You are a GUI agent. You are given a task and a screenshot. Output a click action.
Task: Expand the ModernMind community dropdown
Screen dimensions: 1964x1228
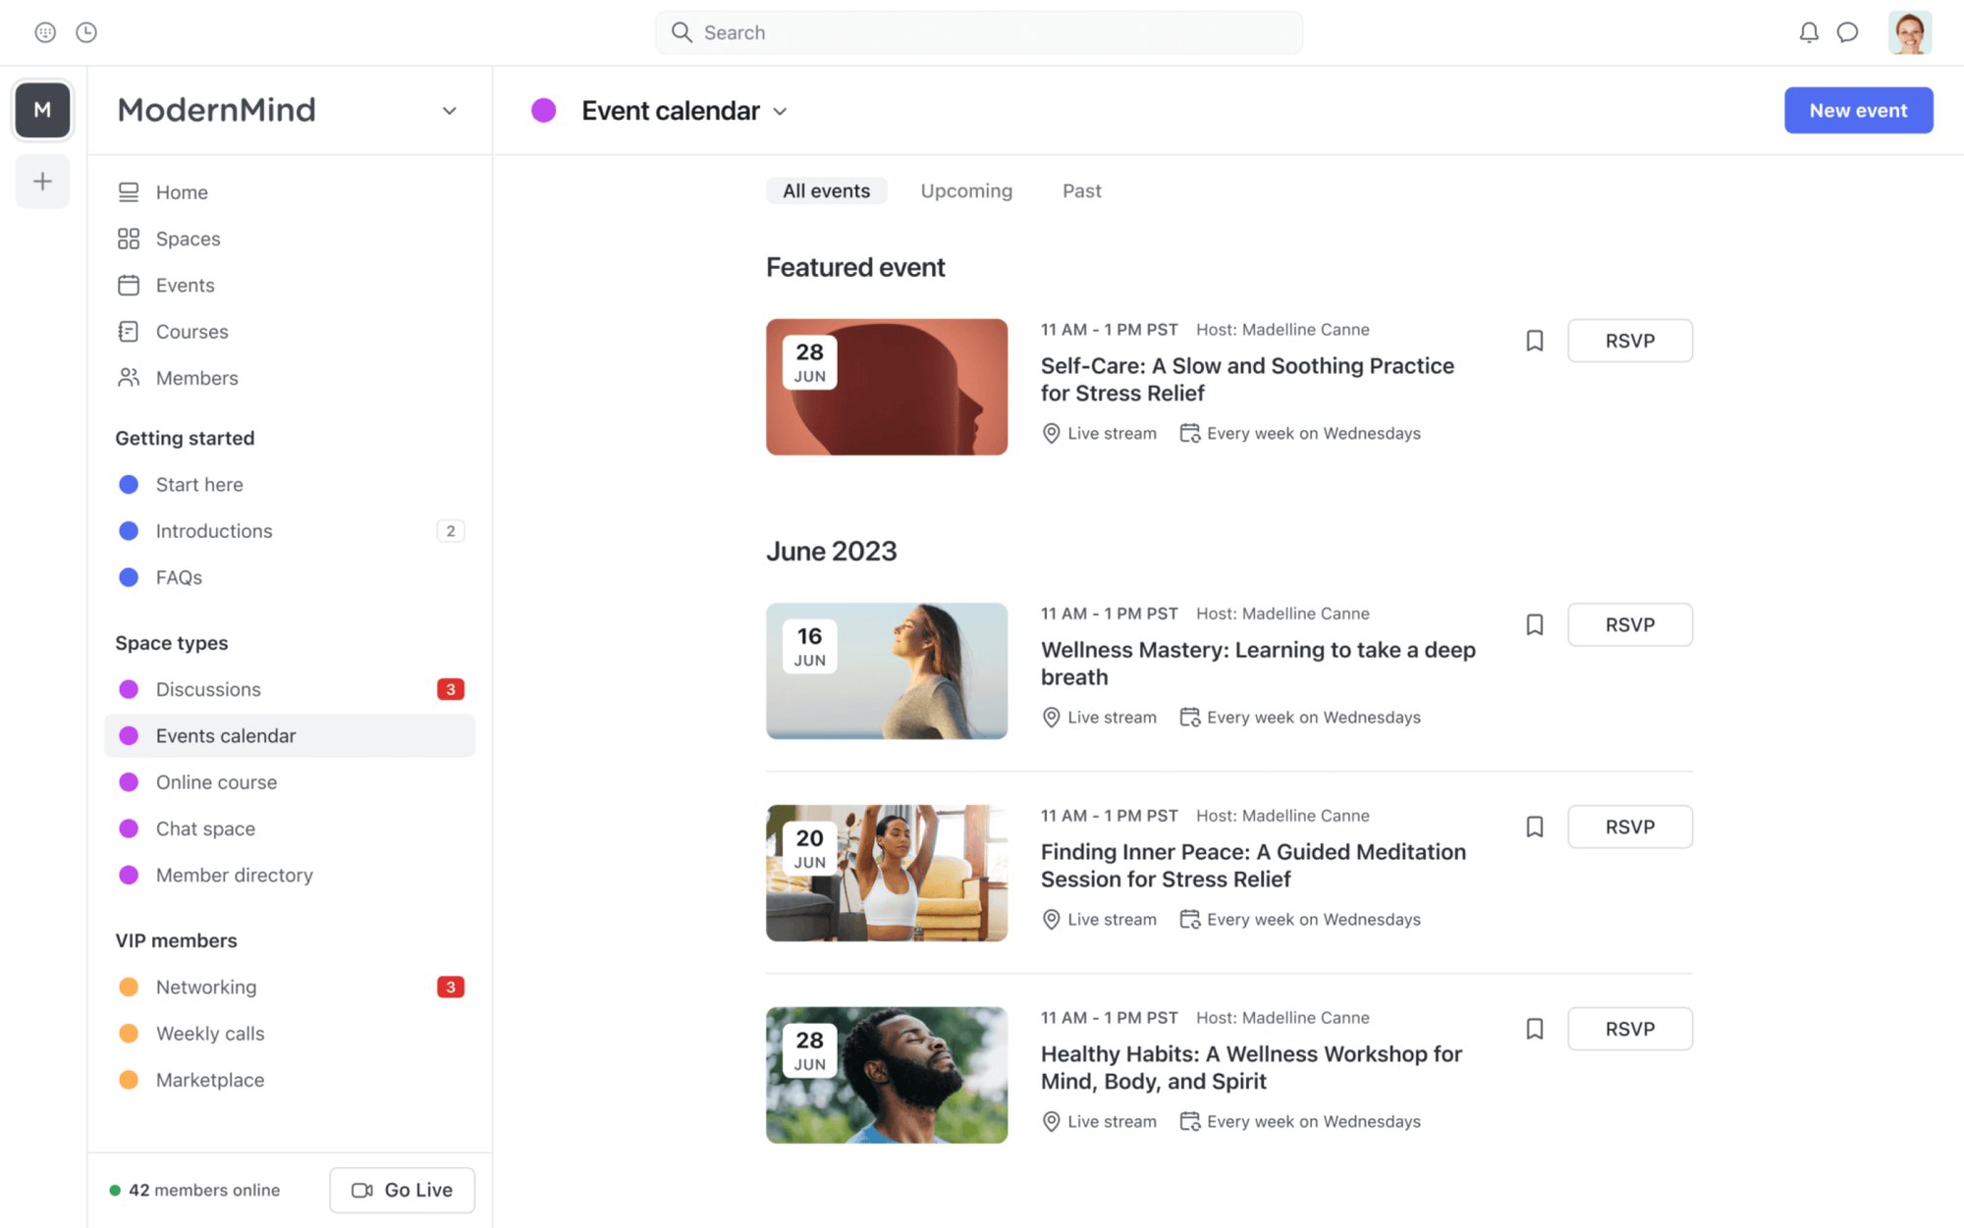click(450, 110)
